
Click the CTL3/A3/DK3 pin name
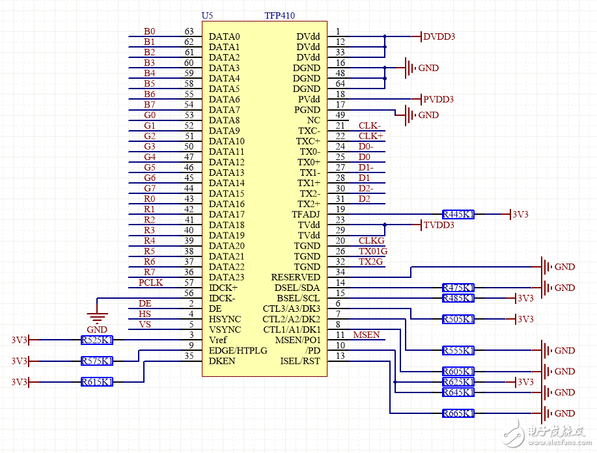click(291, 309)
